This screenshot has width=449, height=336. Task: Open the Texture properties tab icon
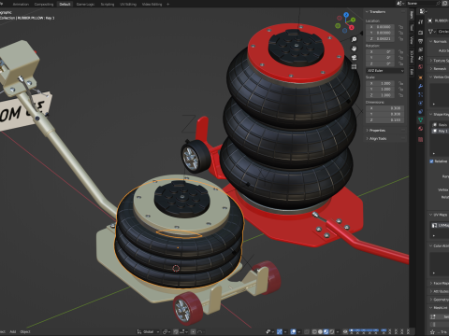(421, 139)
